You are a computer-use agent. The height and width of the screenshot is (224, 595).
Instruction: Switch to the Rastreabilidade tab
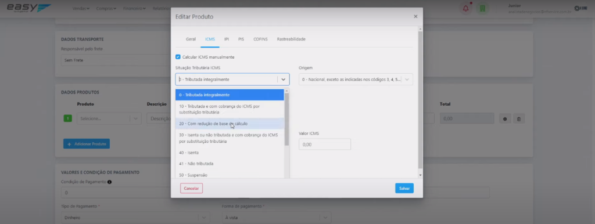click(291, 39)
